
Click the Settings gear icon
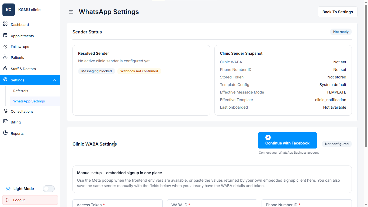(5, 80)
